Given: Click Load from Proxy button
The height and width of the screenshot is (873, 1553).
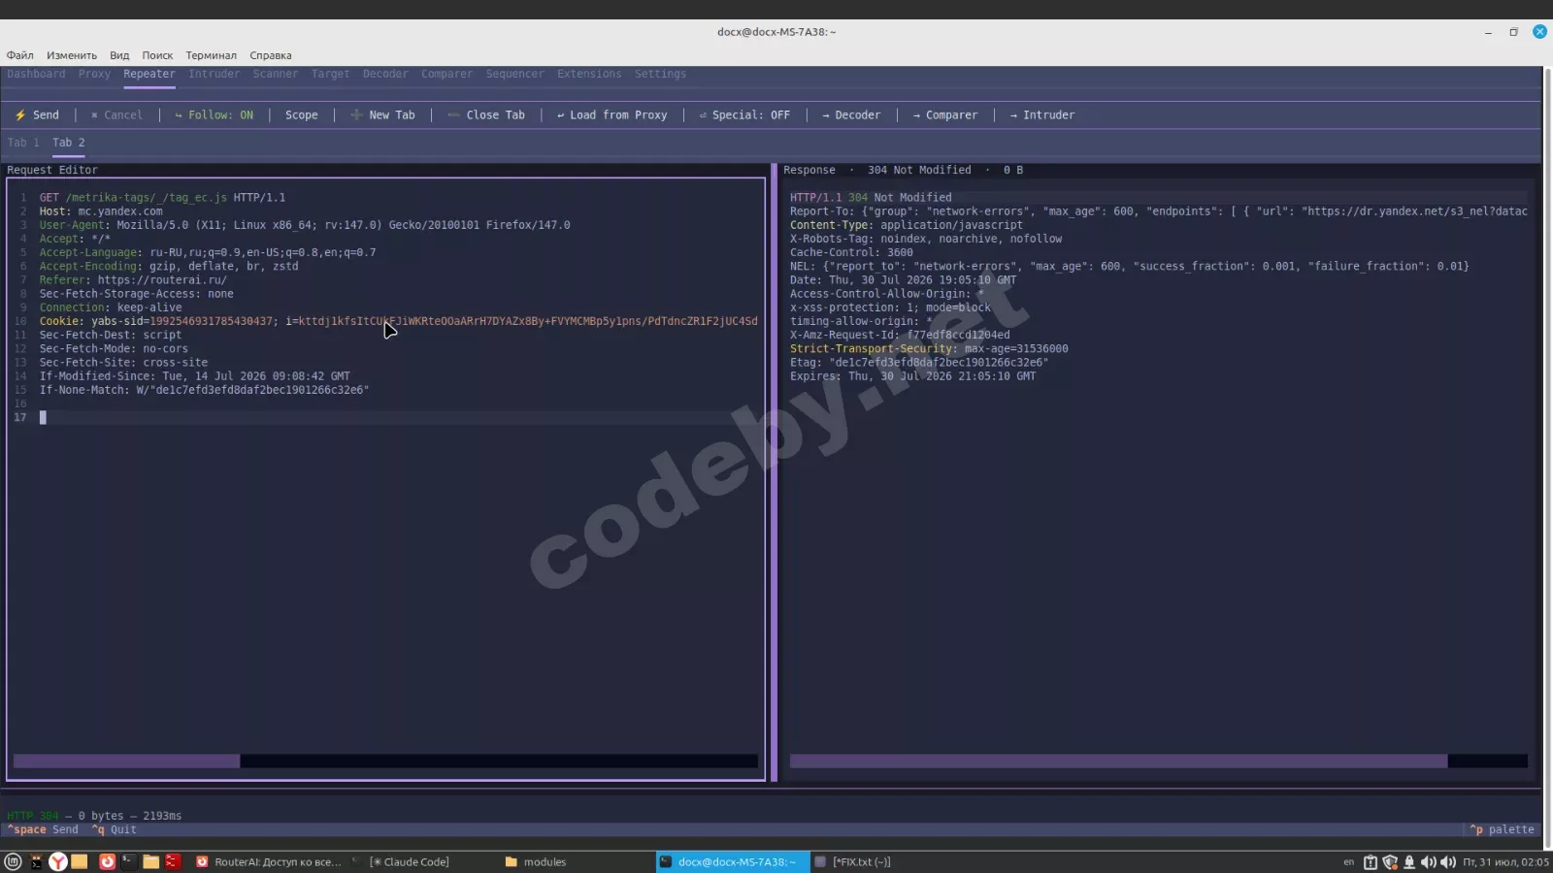Looking at the screenshot, I should point(612,114).
